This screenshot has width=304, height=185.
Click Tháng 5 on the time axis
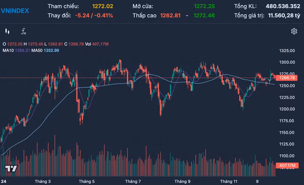pyautogui.click(x=87, y=181)
